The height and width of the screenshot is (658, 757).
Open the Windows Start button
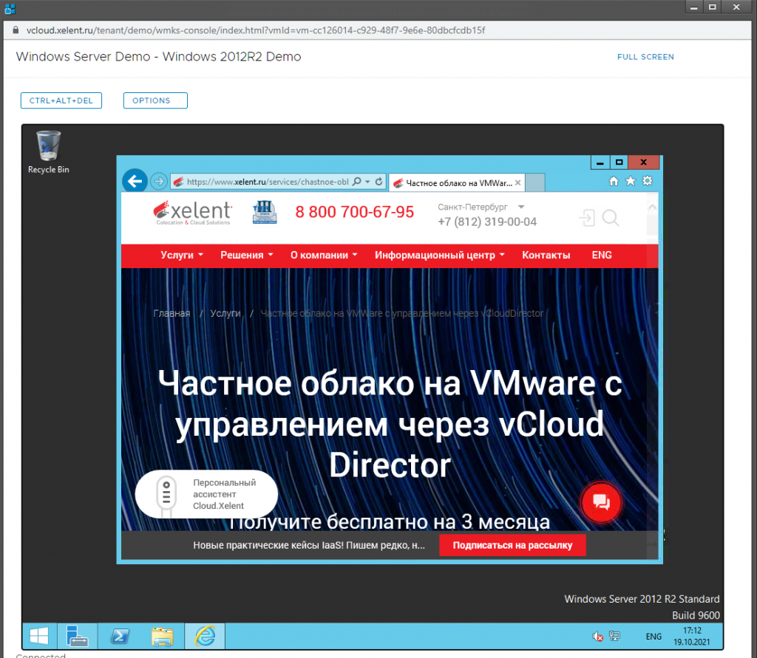[x=39, y=636]
